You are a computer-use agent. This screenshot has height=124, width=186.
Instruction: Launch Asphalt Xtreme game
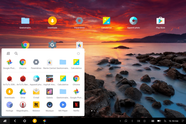(50, 78)
